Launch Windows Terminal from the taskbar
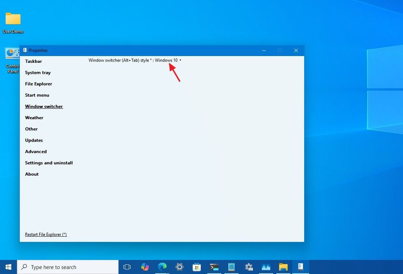Viewport: 403px width, 274px height. [x=214, y=267]
